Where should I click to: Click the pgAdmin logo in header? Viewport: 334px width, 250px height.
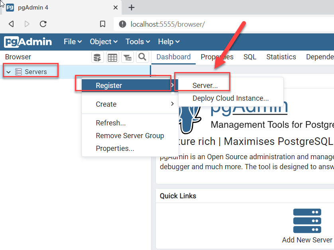[x=28, y=42]
